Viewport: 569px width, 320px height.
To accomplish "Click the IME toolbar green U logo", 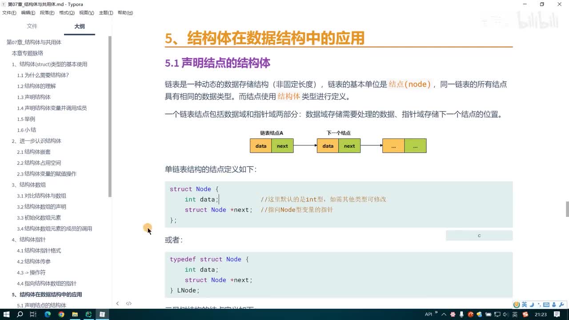I will (x=517, y=305).
